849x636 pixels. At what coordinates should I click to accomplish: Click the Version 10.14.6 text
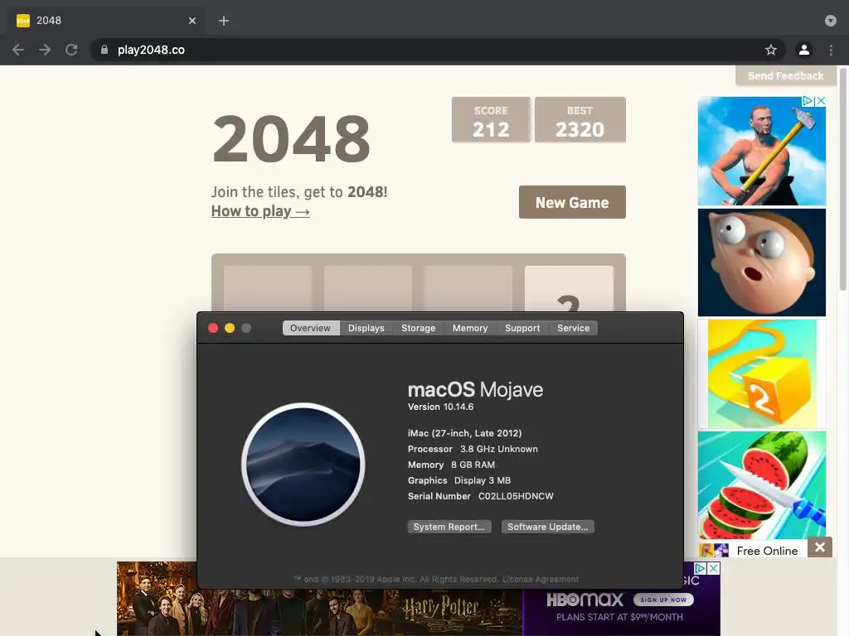441,407
